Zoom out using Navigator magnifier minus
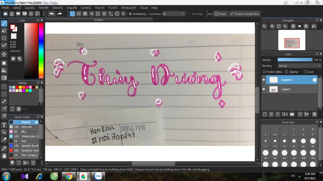The height and width of the screenshot is (181, 323). [x=285, y=26]
